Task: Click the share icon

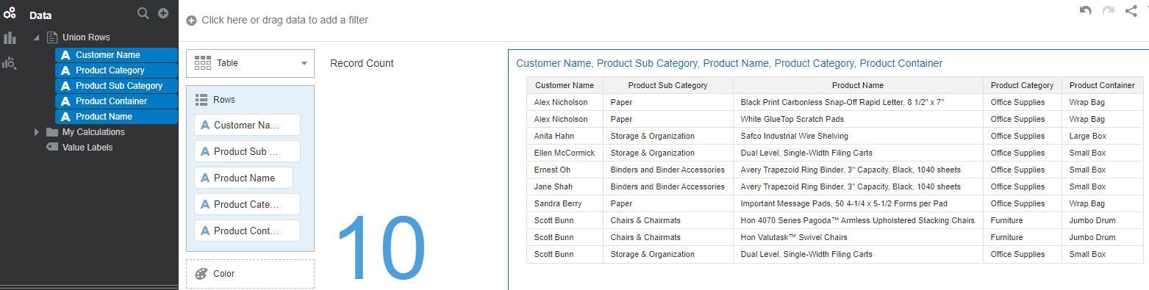Action: [x=1131, y=11]
